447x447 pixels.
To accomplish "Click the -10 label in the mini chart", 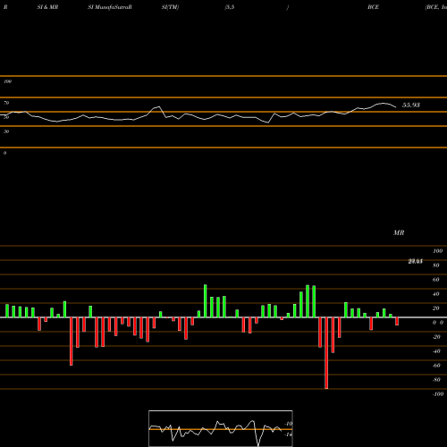I will (x=289, y=424).
